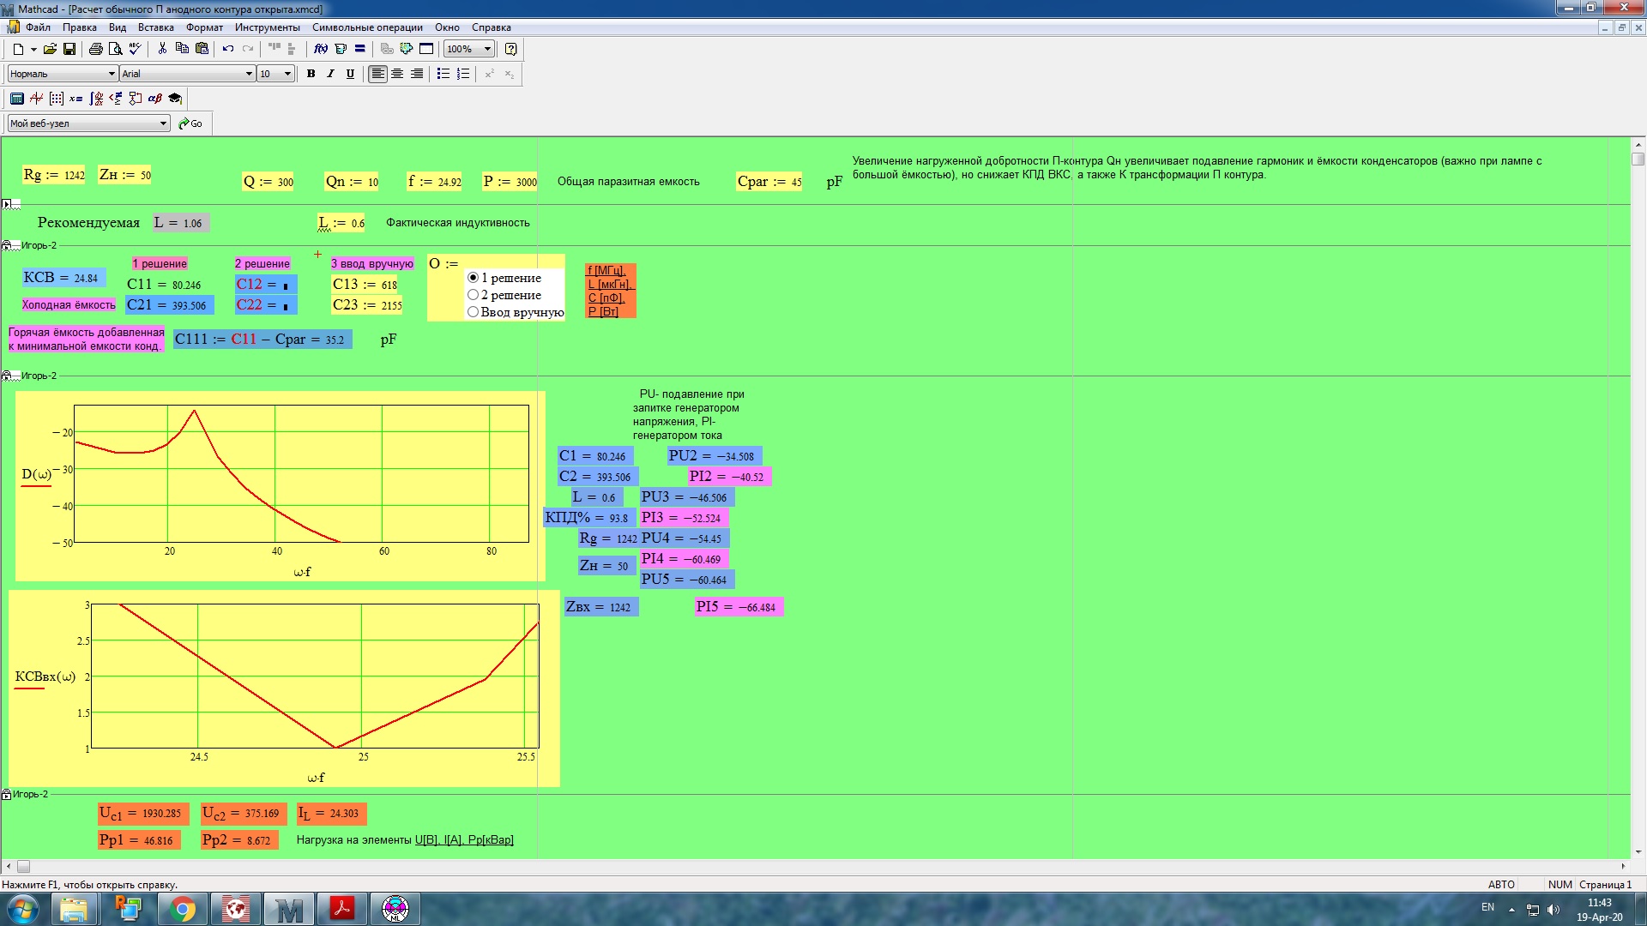Run the ABC spell check tool
Screen dimensions: 1647x926
135,49
